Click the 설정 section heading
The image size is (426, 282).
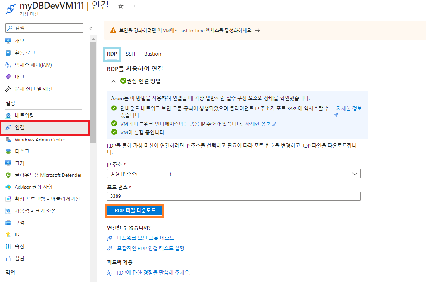[x=10, y=103]
